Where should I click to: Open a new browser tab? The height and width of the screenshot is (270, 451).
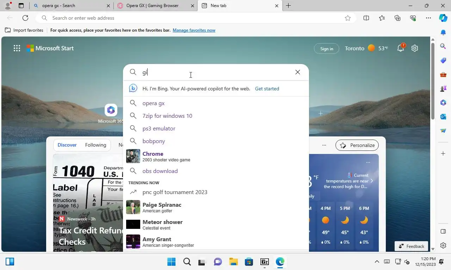point(288,6)
